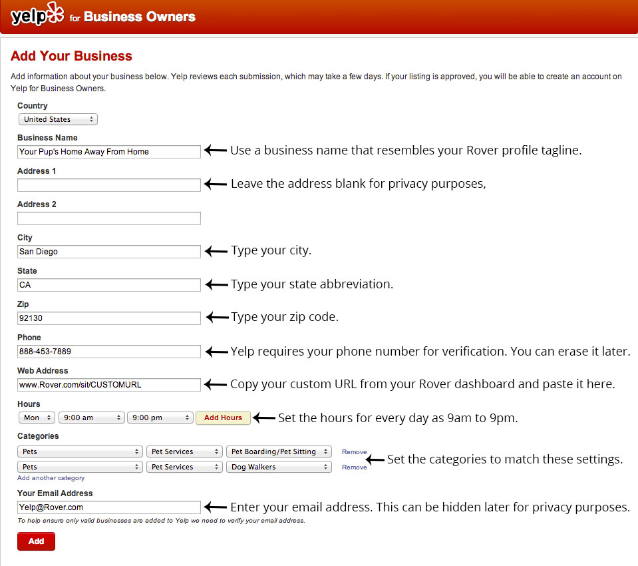Open the Country dropdown showing United States
This screenshot has width=638, height=566.
[58, 119]
